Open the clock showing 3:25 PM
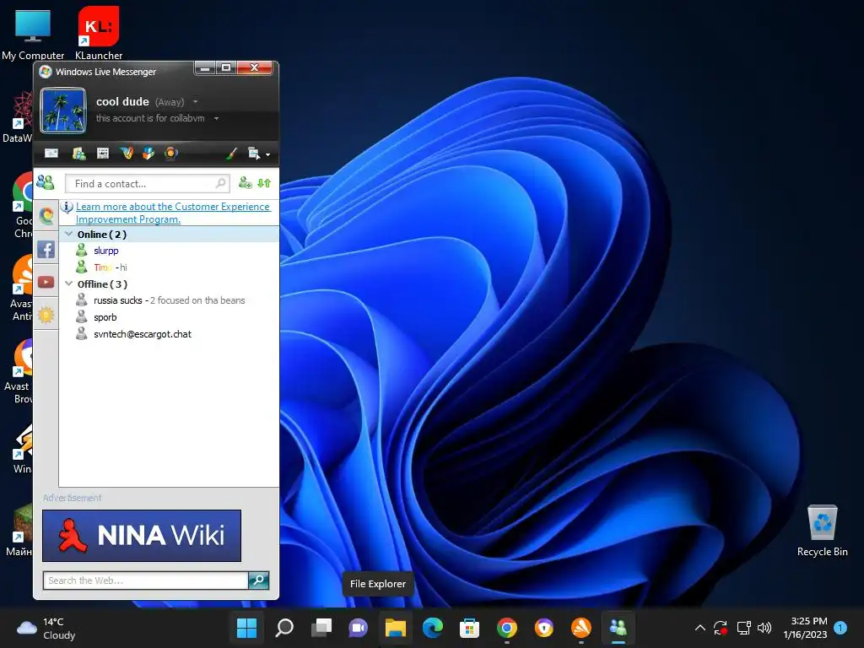The image size is (864, 648). click(805, 628)
